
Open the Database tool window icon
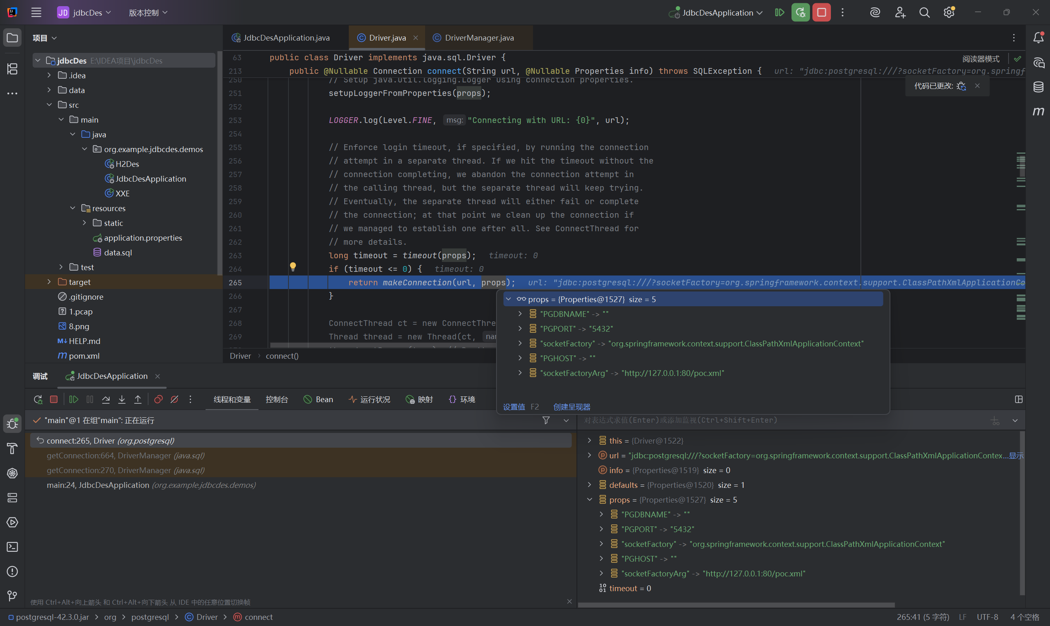click(1038, 87)
